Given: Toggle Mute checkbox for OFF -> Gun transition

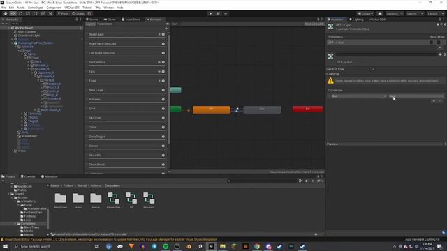Looking at the screenshot, I should [439, 43].
